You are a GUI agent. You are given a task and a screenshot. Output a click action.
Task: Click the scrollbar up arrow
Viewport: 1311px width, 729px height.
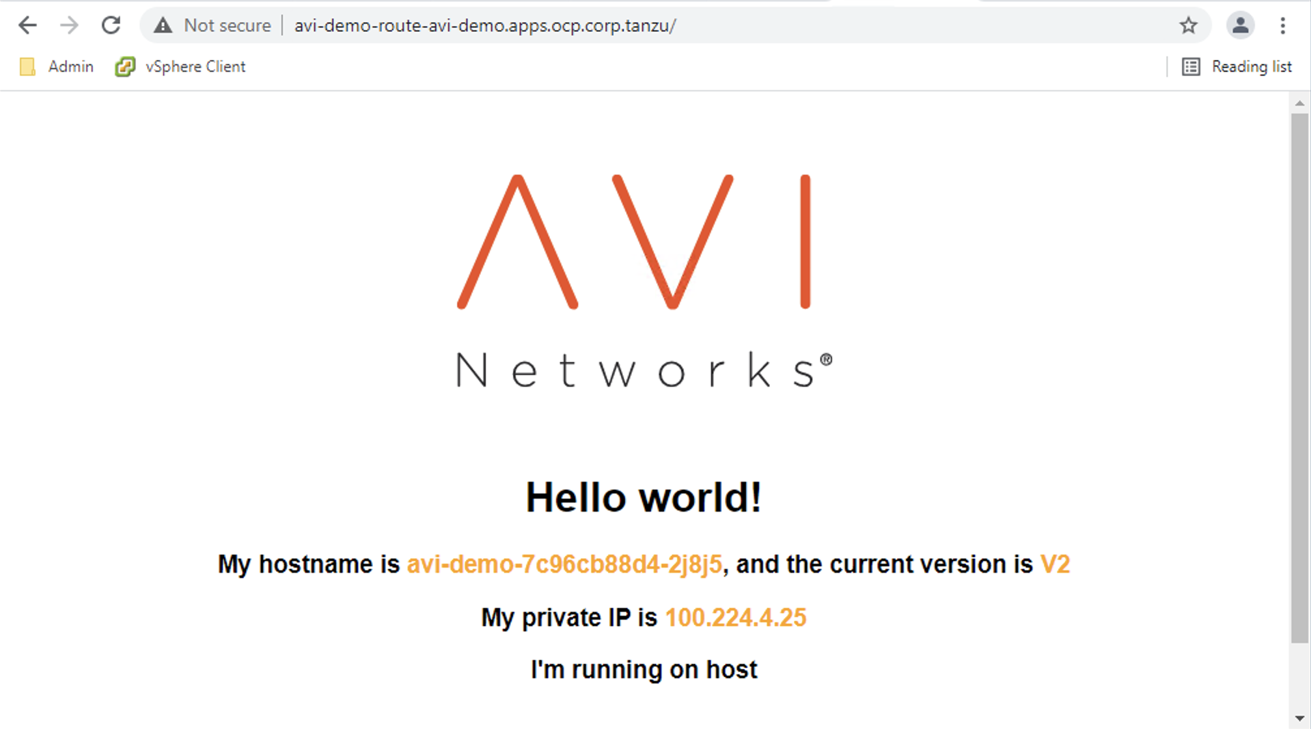point(1299,103)
